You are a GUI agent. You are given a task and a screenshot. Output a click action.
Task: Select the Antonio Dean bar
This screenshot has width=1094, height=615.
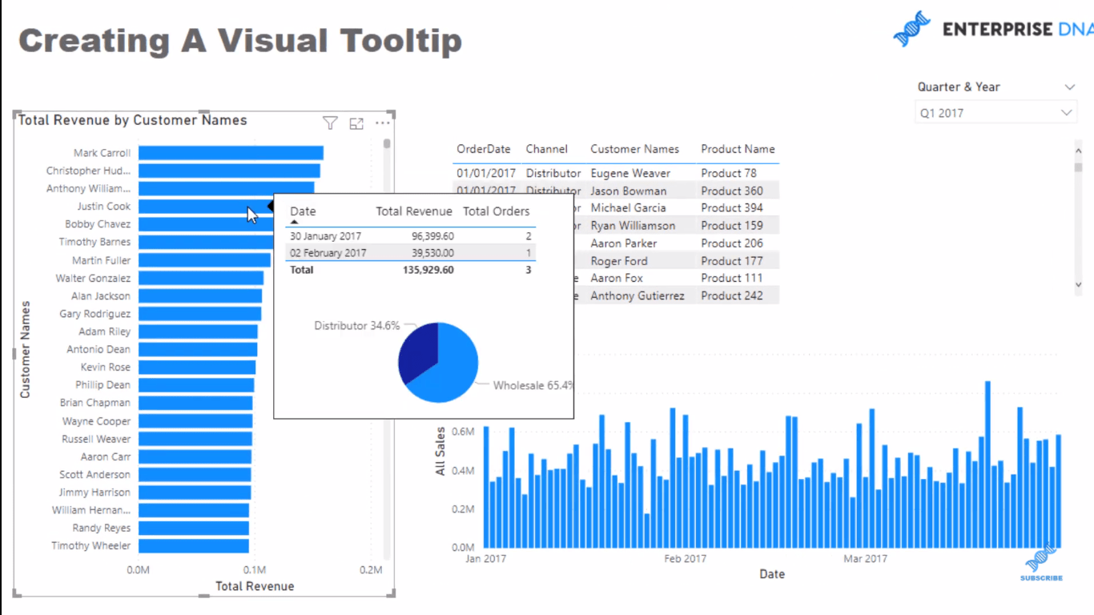(198, 349)
